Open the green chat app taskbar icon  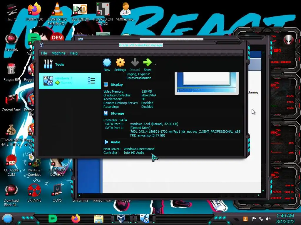pos(53,219)
